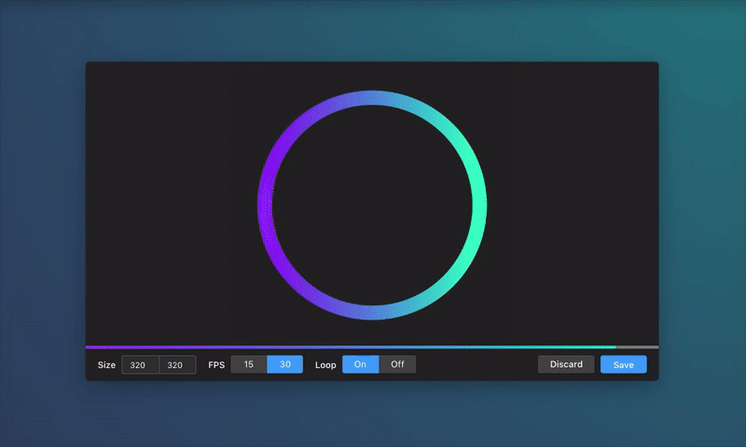Click the Size label
The height and width of the screenshot is (447, 746).
pyautogui.click(x=106, y=365)
